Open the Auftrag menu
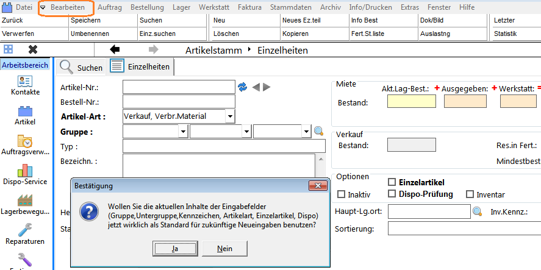The image size is (541, 270). coord(110,7)
